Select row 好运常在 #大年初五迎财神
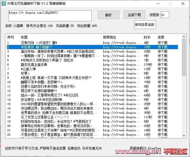 pos(92,100)
